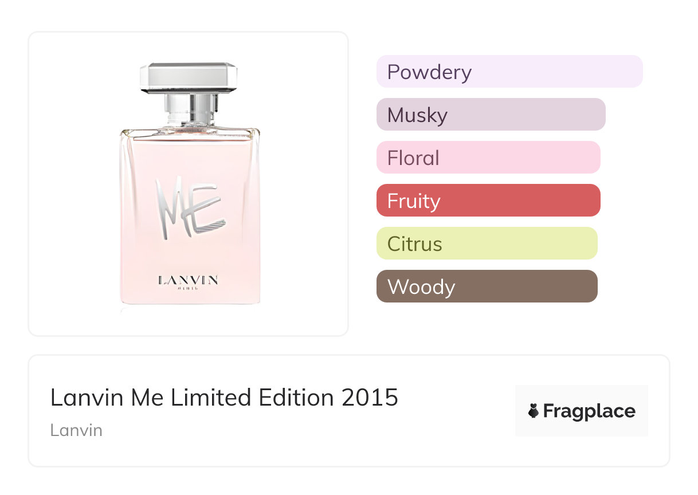The width and height of the screenshot is (698, 495).
Task: Click the Fragplace logo badge
Action: (582, 411)
